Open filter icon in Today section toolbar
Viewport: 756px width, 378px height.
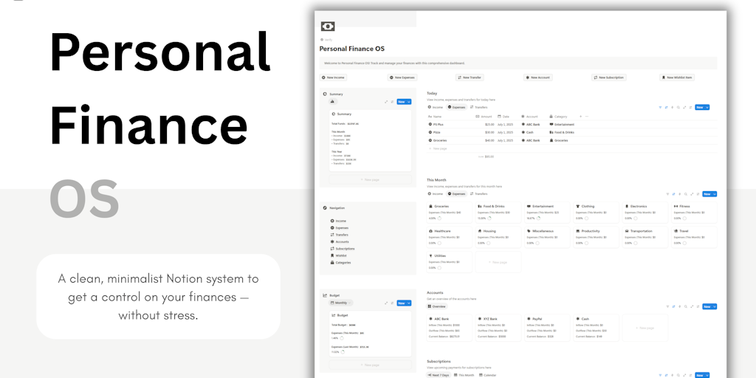pyautogui.click(x=660, y=108)
